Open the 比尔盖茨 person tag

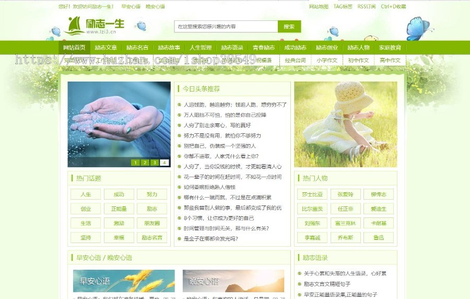click(312, 209)
